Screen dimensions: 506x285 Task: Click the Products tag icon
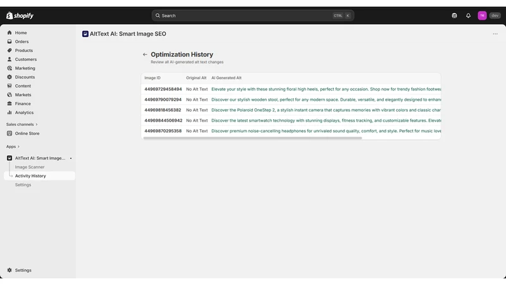[x=9, y=51]
